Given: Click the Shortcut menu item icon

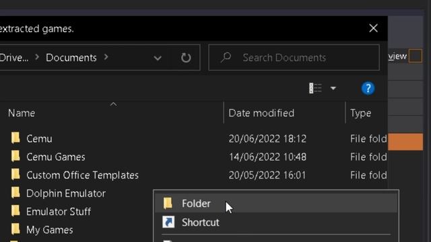Looking at the screenshot, I should pyautogui.click(x=168, y=222).
